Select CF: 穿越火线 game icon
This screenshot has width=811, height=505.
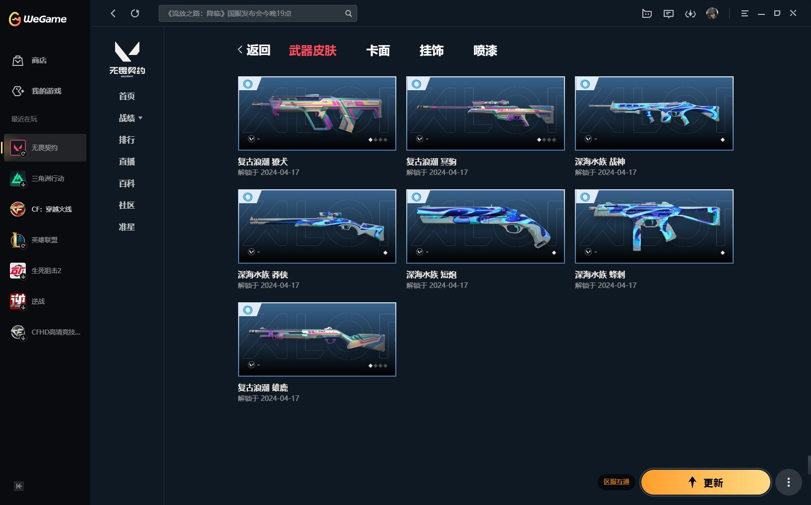tap(18, 209)
